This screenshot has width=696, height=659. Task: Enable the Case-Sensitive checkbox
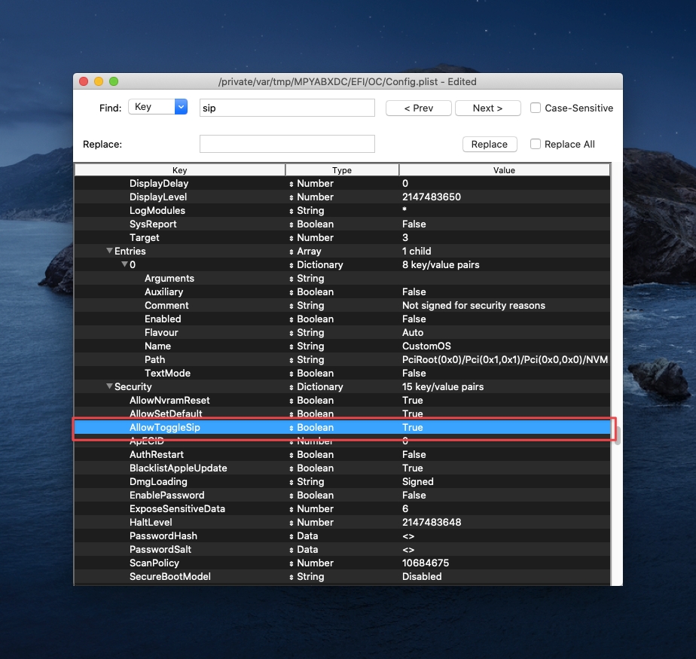tap(536, 108)
